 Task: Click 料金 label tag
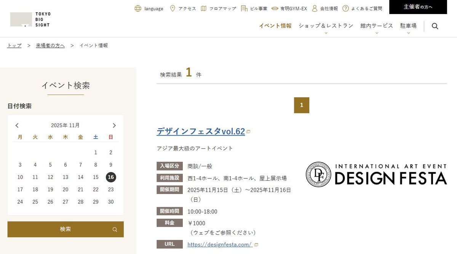[x=169, y=223]
